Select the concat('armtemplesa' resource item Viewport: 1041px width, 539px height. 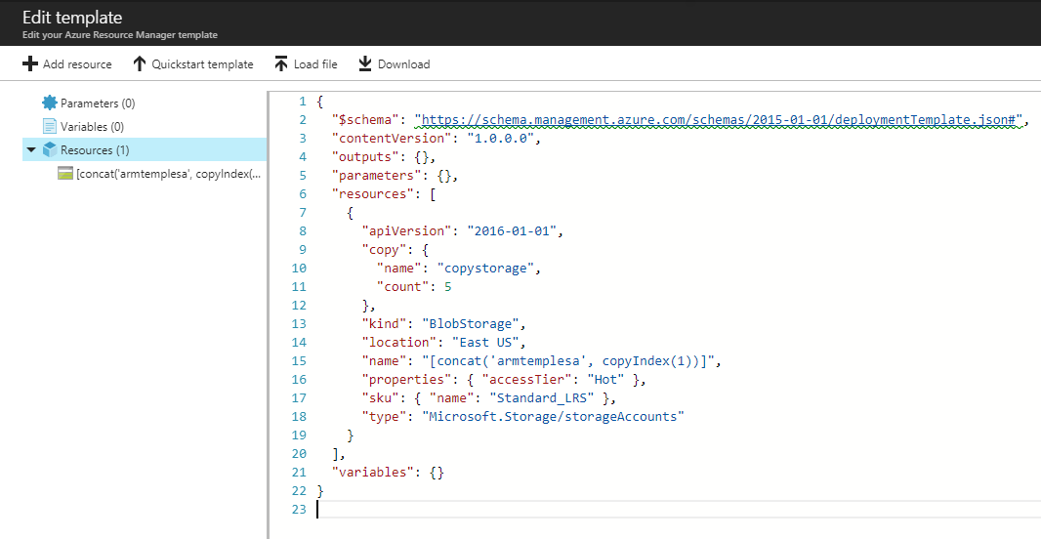pyautogui.click(x=169, y=174)
